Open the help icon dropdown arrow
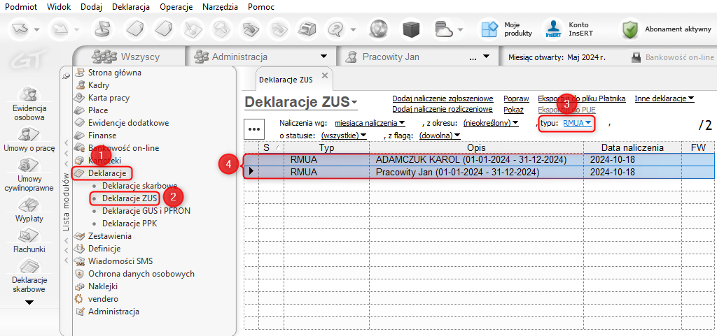717x336 pixels. point(354,29)
